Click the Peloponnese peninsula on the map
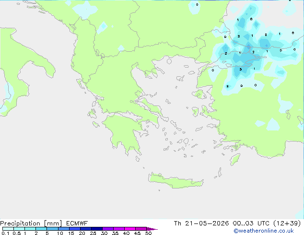Screen dimensions: 304x235 pyautogui.click(x=124, y=133)
